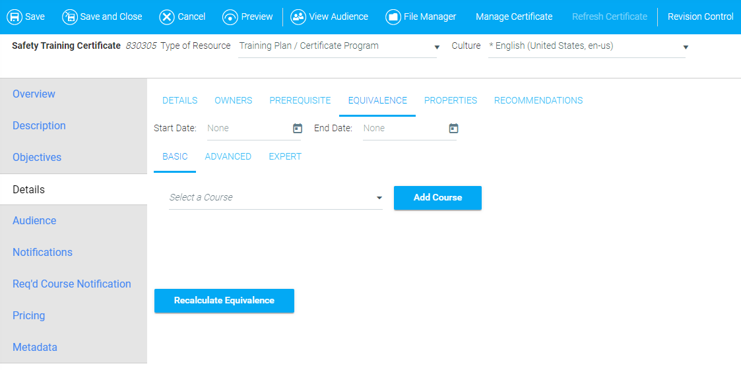Screen dimensions: 741x370
Task: Click Manage Certificate in the toolbar
Action: click(x=514, y=17)
